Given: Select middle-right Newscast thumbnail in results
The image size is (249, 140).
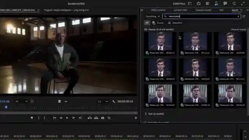Looking at the screenshot, I should (230, 70).
